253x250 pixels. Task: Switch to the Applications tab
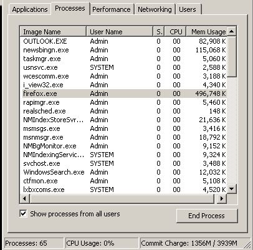click(30, 9)
